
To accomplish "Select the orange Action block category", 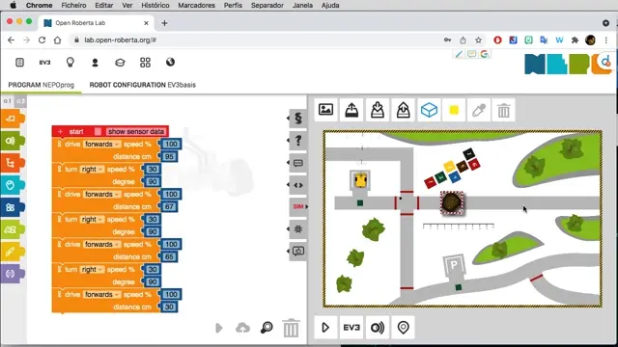I will pos(12,119).
